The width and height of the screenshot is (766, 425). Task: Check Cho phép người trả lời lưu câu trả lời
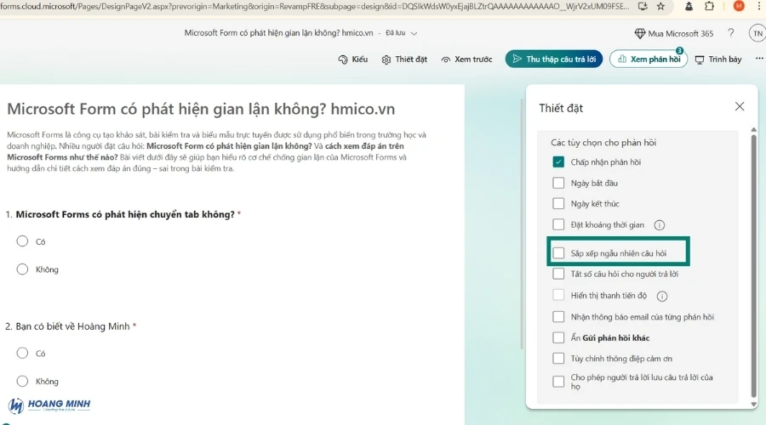558,382
